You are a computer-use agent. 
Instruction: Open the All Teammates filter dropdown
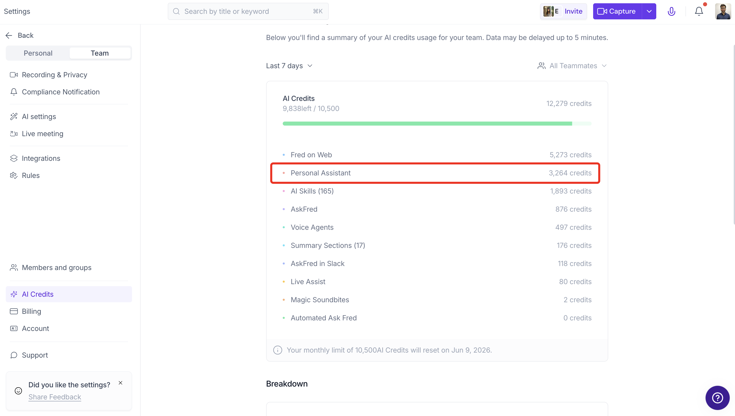572,66
